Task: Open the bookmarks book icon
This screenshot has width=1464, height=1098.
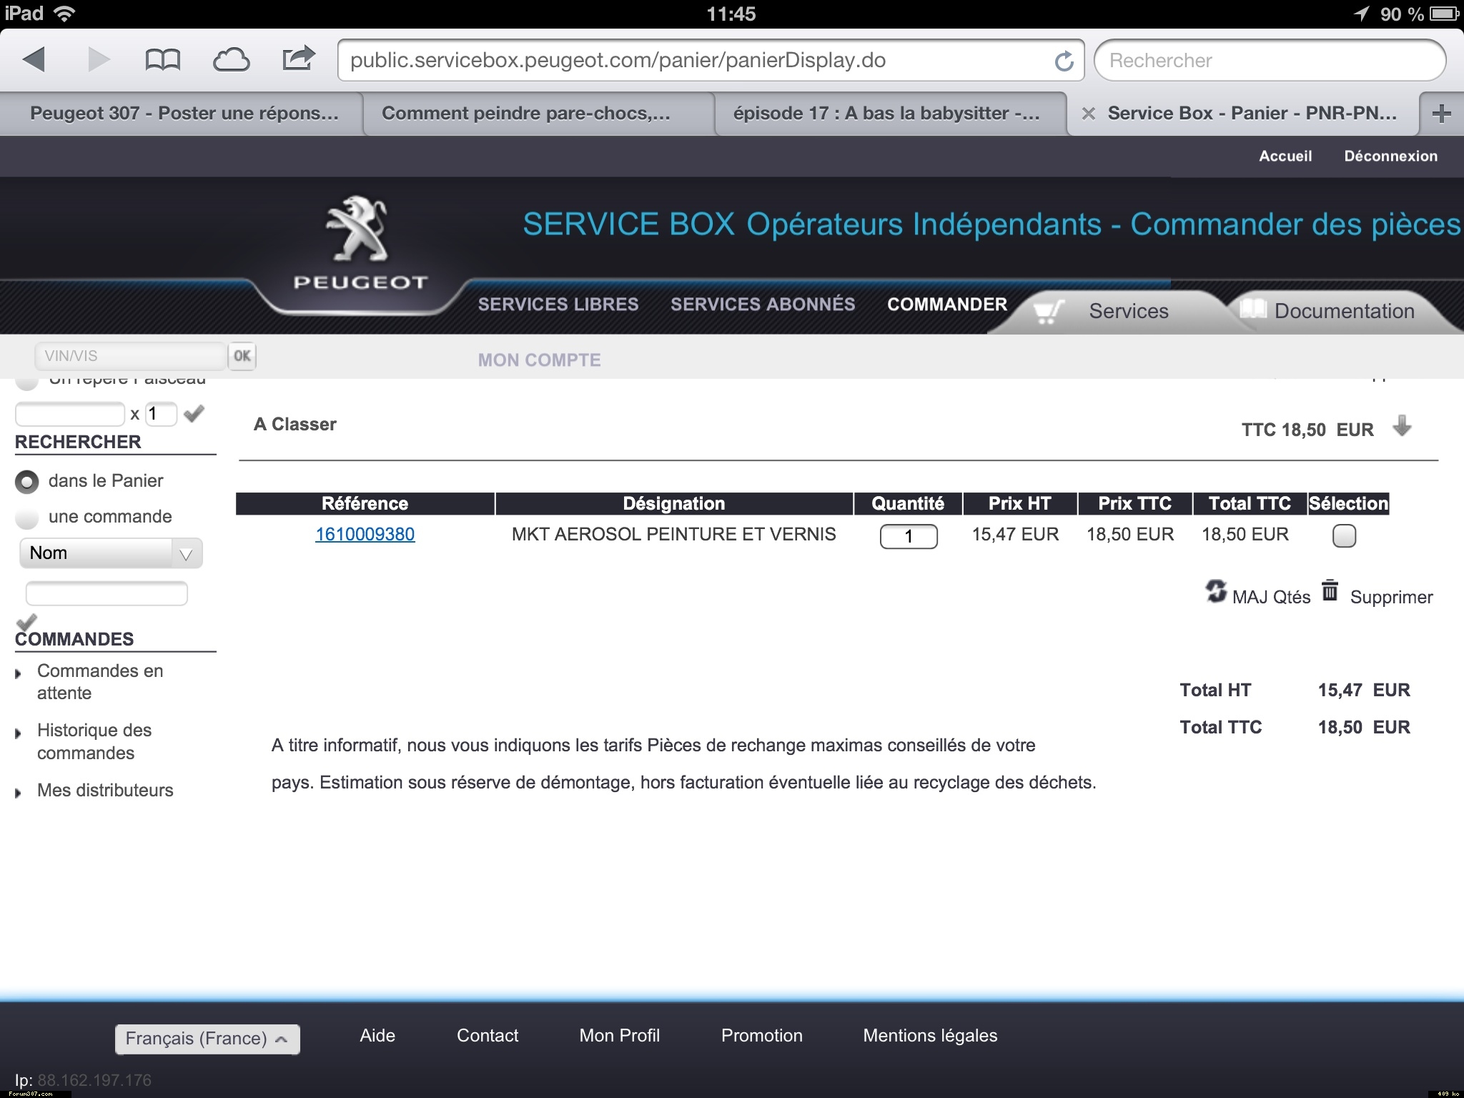Action: click(x=162, y=60)
